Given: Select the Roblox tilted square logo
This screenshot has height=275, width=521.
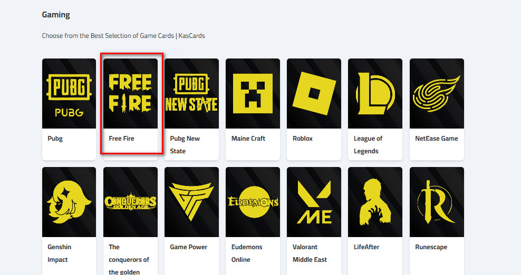Looking at the screenshot, I should [314, 93].
